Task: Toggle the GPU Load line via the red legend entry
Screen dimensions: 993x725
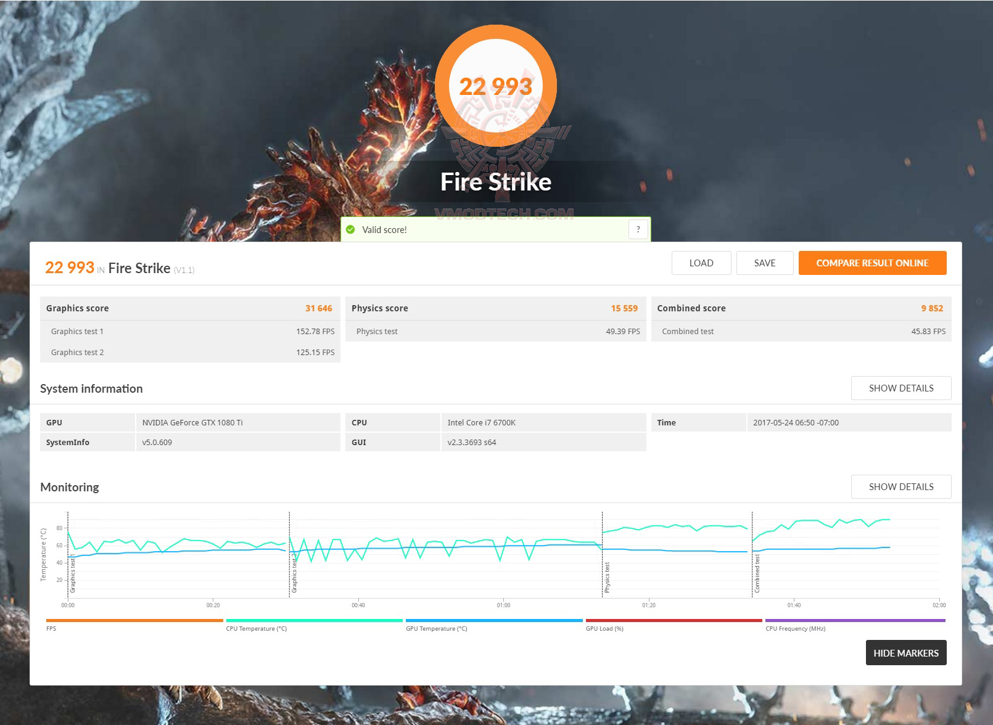Action: (674, 621)
